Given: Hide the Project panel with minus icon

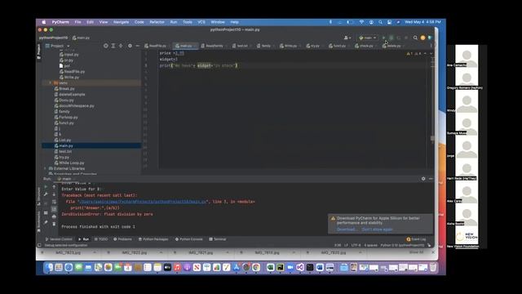Looking at the screenshot, I should tap(138, 46).
